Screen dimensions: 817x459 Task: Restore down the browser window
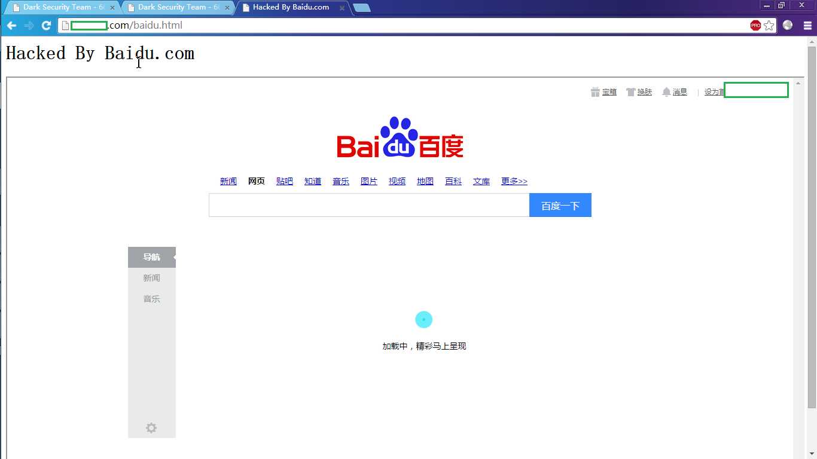tap(781, 5)
